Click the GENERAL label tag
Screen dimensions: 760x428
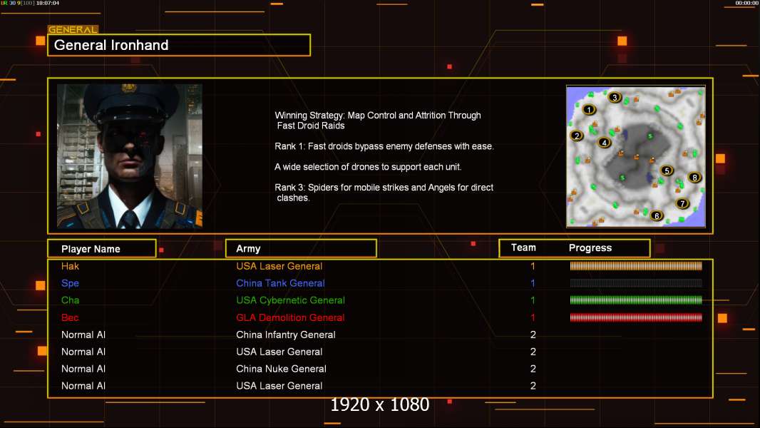coord(73,29)
